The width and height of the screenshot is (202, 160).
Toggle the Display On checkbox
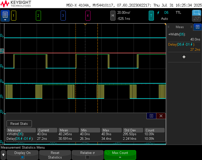tap(22, 157)
